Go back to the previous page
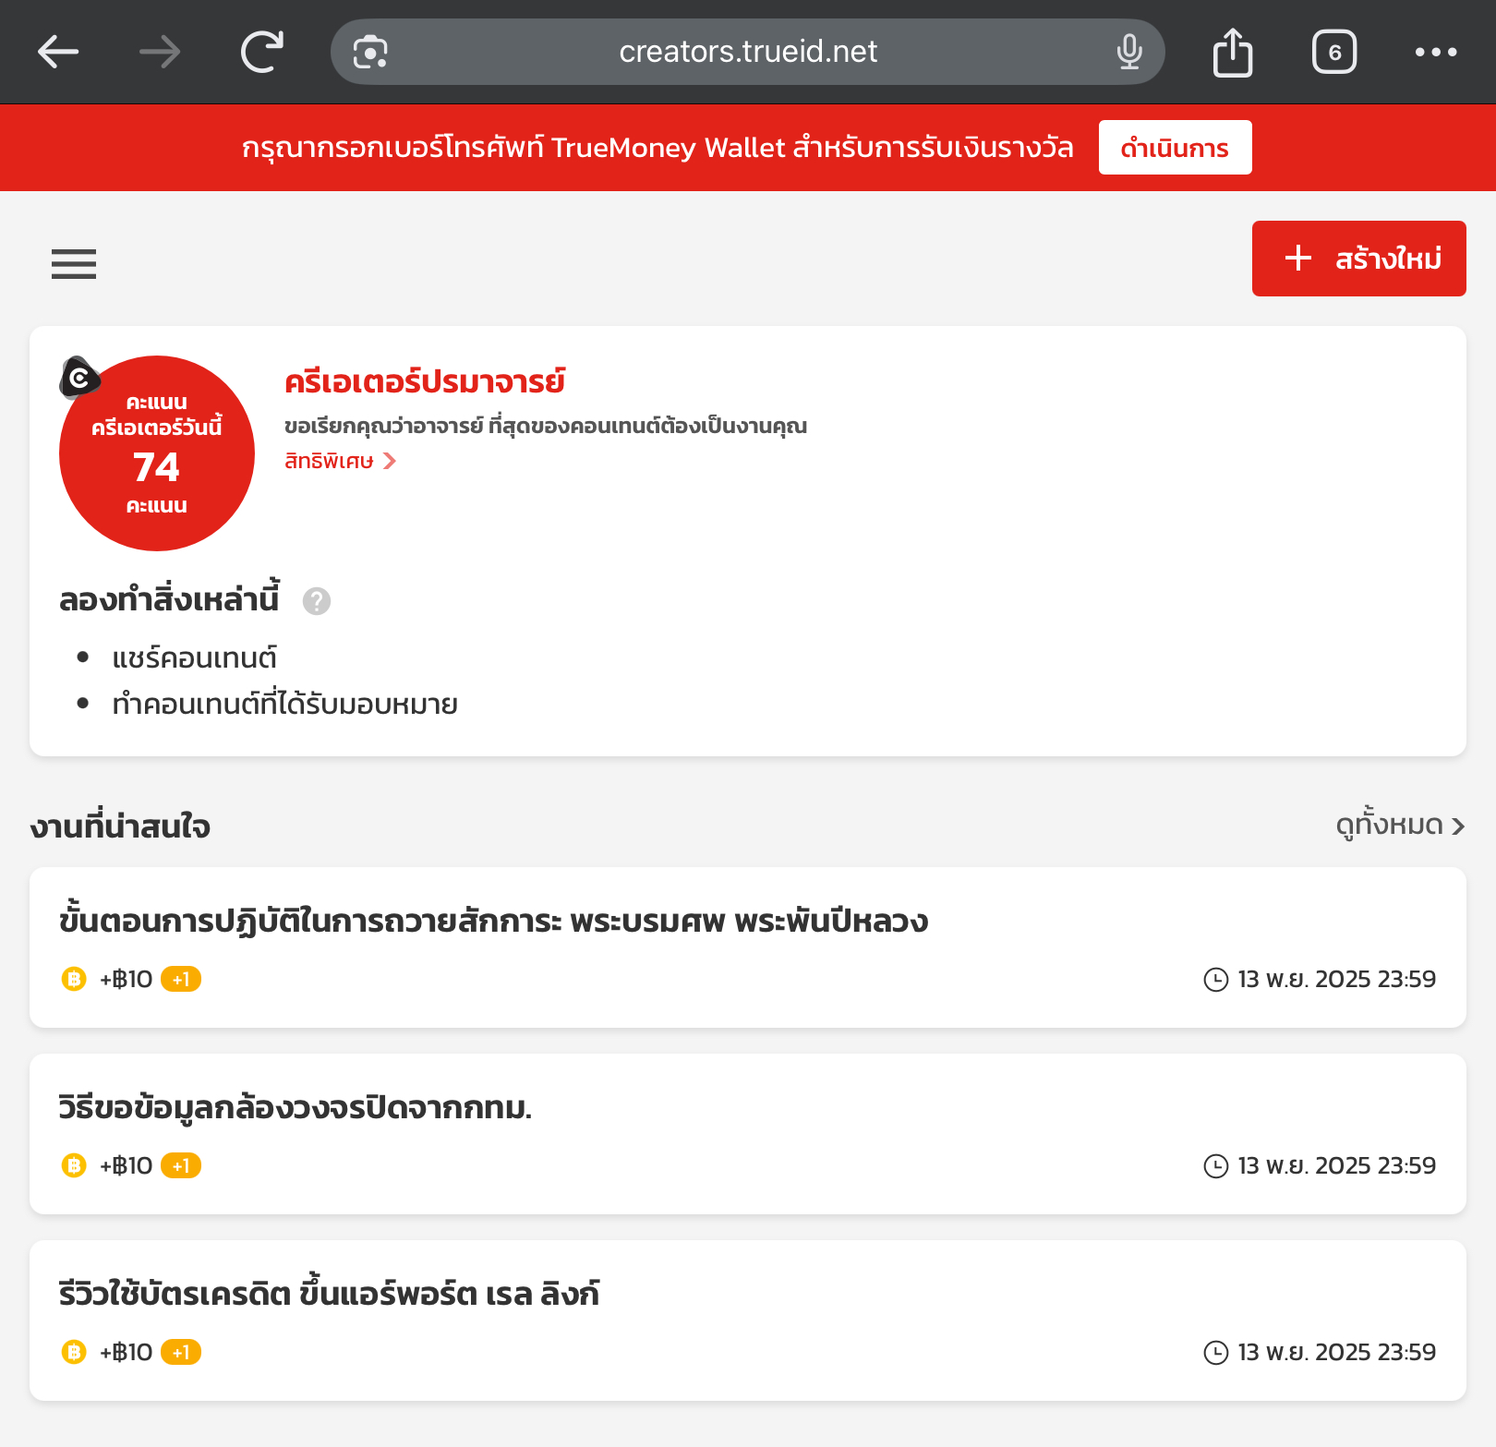Image resolution: width=1496 pixels, height=1447 pixels. (58, 52)
